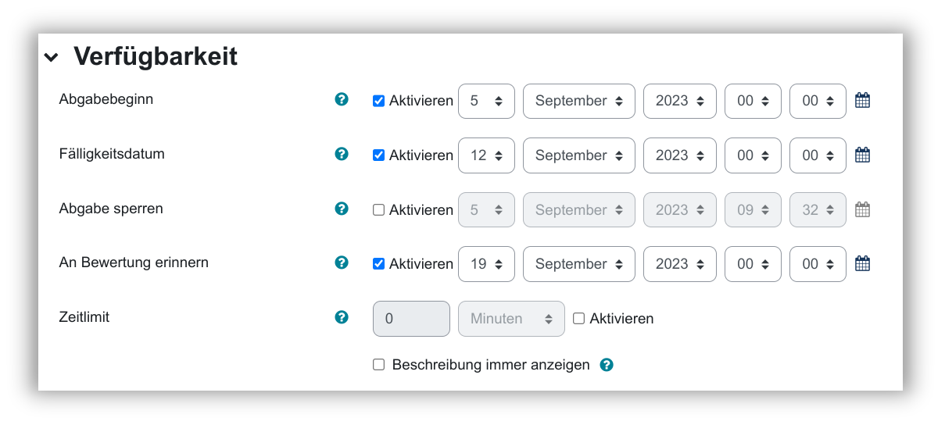Open the Fälligkeitsdatum month dropdown
945x425 pixels.
pos(578,155)
